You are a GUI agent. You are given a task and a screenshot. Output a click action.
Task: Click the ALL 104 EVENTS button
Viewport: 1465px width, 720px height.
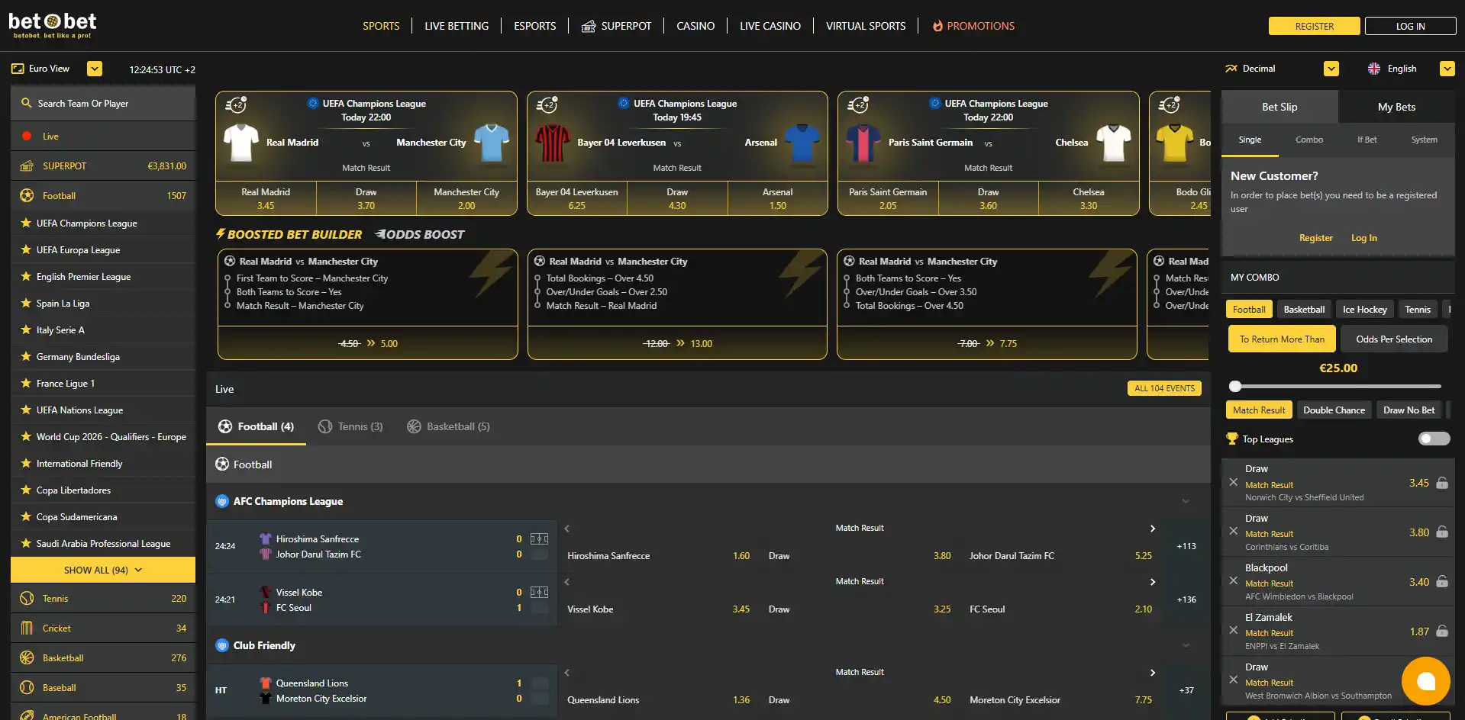[1164, 388]
